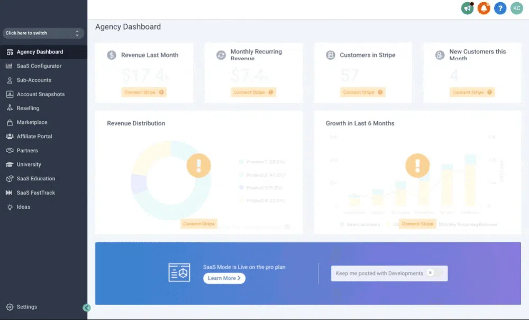Click the Revenue Distribution warning icon
Viewport: 529px width, 320px height.
tap(199, 166)
